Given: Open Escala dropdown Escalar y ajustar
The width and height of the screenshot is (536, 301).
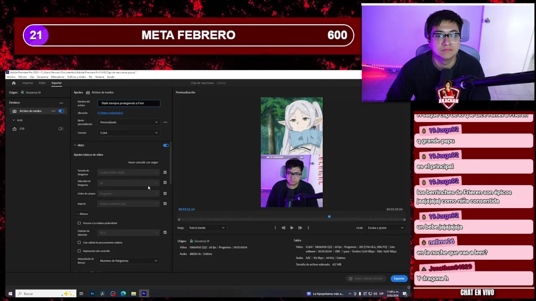Looking at the screenshot, I should 385,228.
